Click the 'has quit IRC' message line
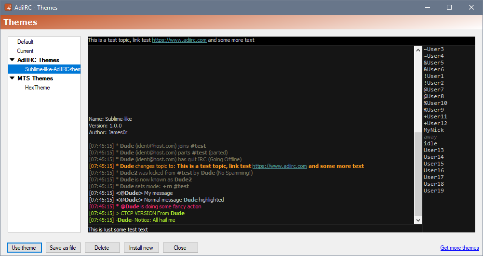The height and width of the screenshot is (256, 483). click(165, 159)
